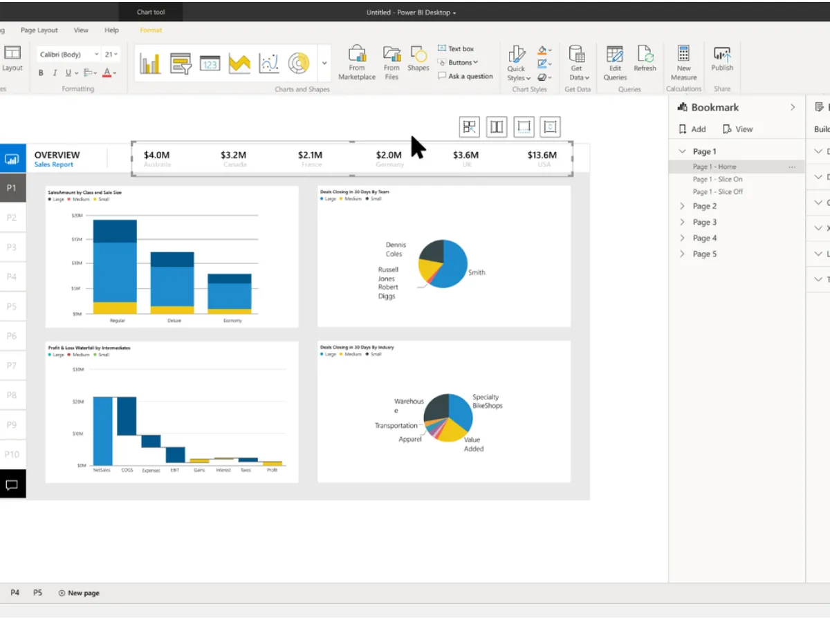Open the View menu
Image resolution: width=830 pixels, height=622 pixels.
click(x=81, y=30)
